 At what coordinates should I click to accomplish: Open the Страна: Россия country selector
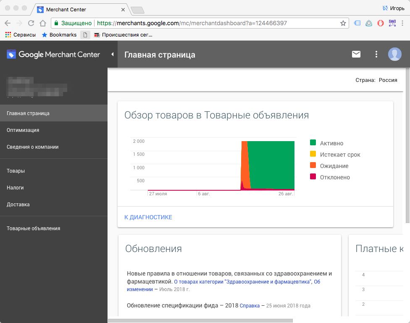click(376, 80)
